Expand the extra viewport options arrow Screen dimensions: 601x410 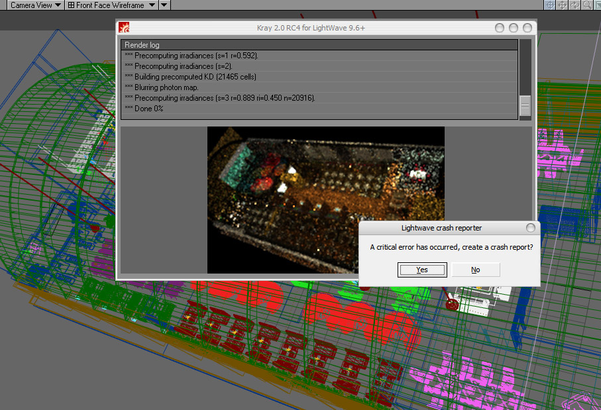pos(164,5)
